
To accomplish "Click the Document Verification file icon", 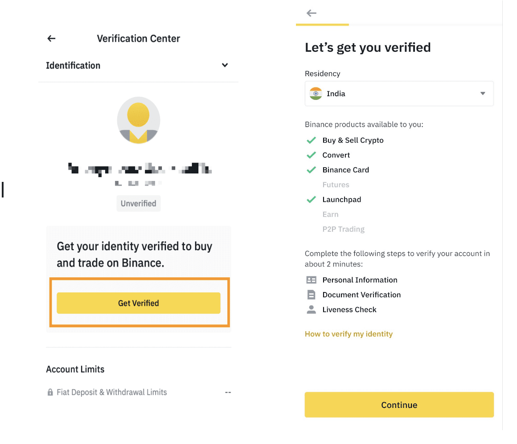I will click(311, 295).
